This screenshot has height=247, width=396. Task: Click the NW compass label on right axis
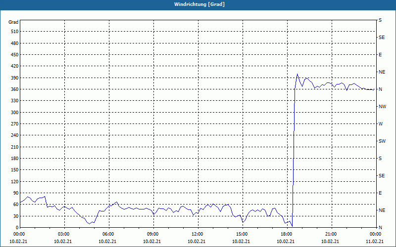pyautogui.click(x=382, y=107)
